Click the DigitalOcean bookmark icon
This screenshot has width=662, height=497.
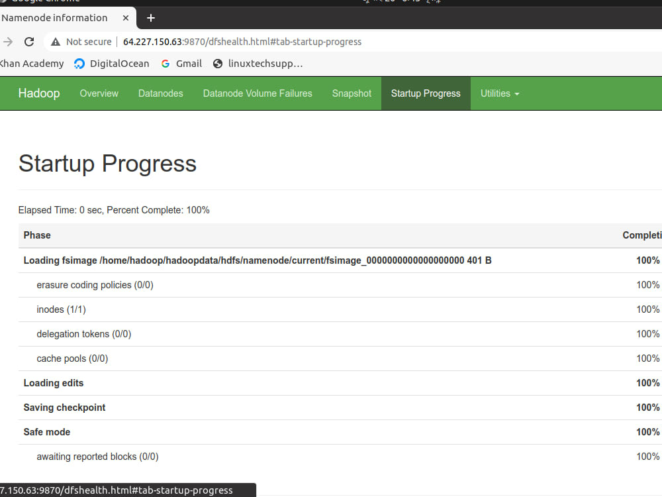point(79,64)
